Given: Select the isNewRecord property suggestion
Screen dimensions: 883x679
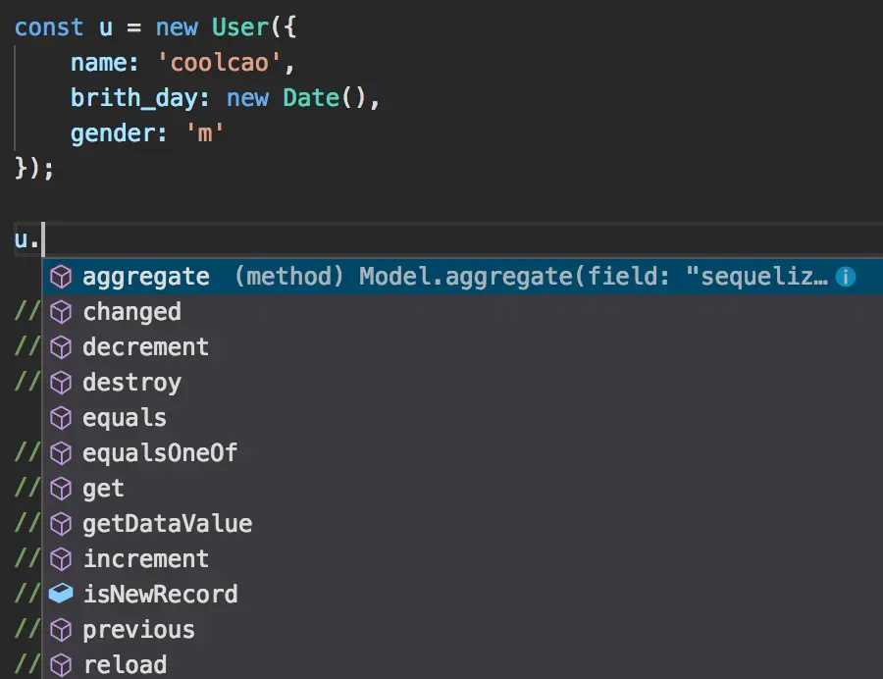Looking at the screenshot, I should tap(160, 595).
